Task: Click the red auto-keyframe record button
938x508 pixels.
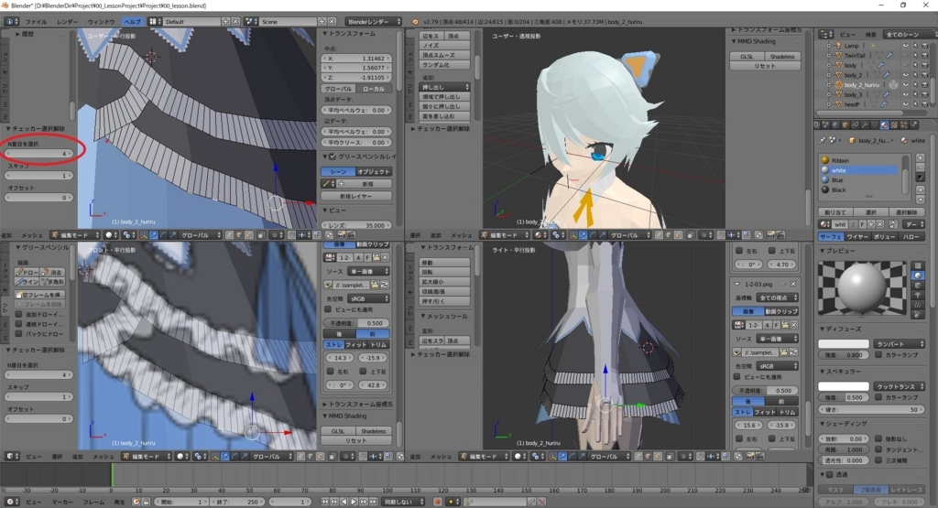Action: [437, 502]
